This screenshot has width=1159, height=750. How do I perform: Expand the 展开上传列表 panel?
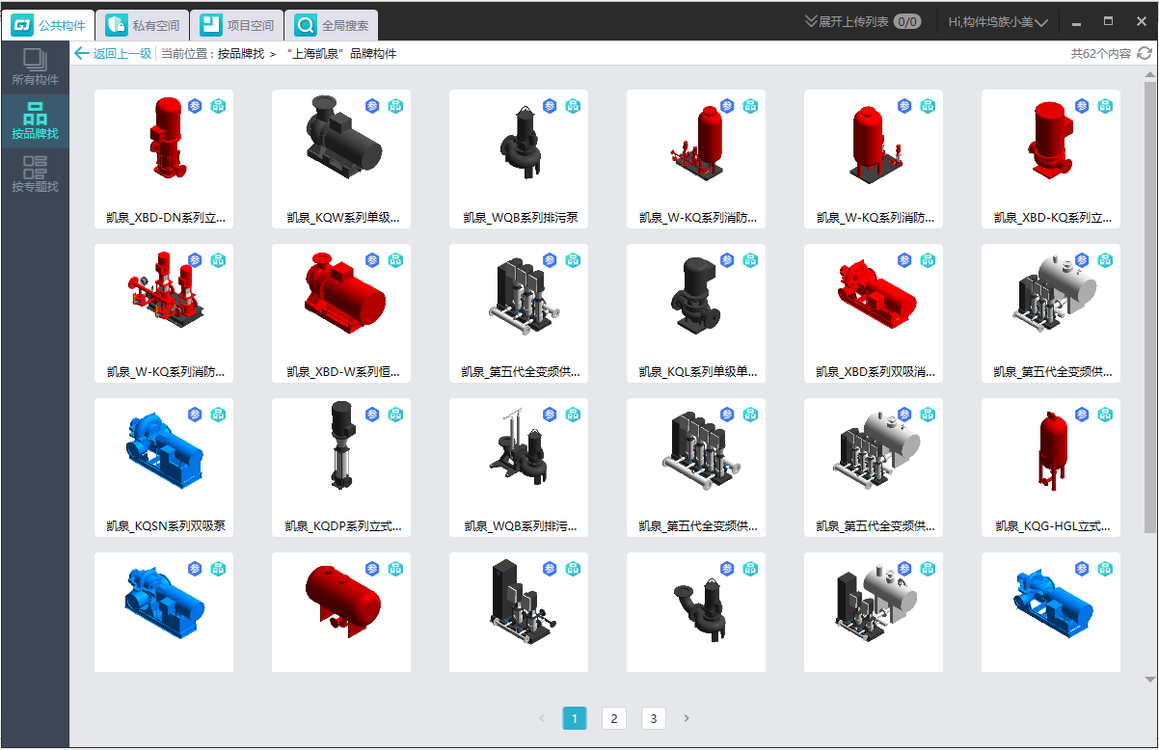tap(847, 21)
